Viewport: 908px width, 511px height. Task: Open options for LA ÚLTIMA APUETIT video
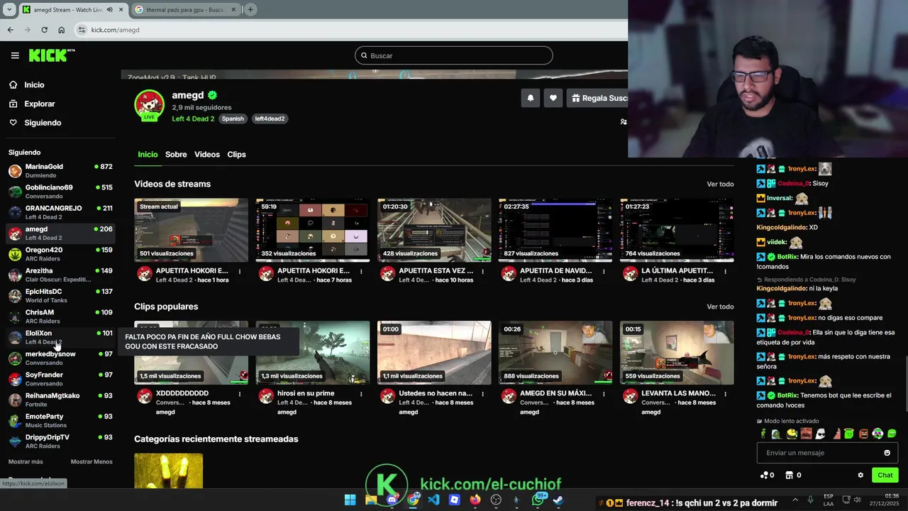pyautogui.click(x=725, y=271)
